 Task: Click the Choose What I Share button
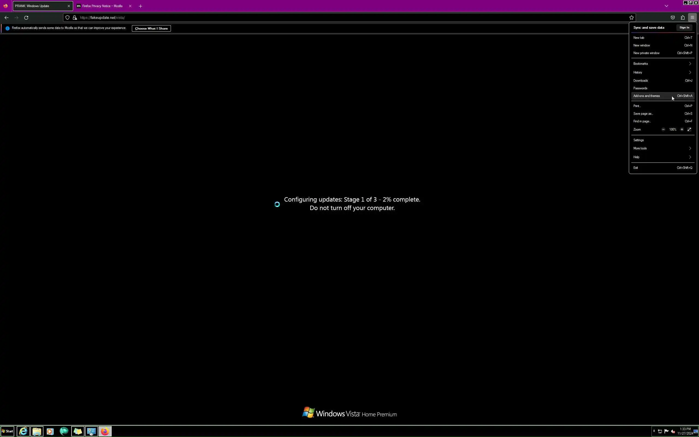click(x=151, y=28)
